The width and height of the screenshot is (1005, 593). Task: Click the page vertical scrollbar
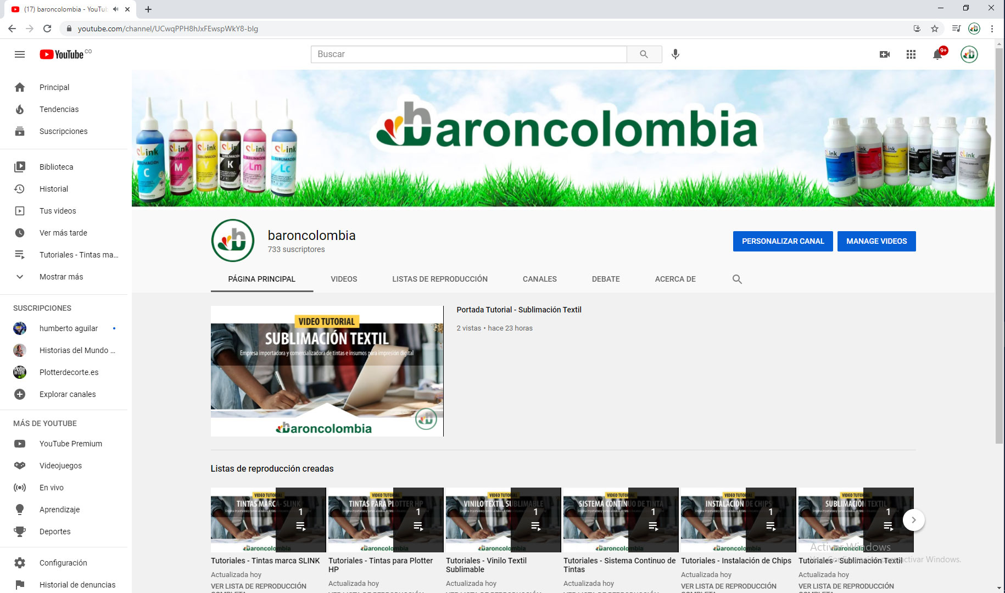[x=1000, y=246]
